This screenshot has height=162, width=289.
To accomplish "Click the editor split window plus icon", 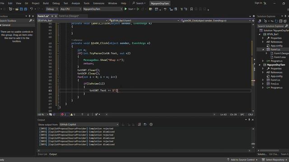I will [253, 21].
